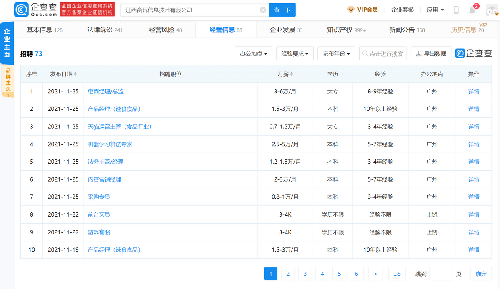The height and width of the screenshot is (289, 500).
Task: Open the notification bell
Action: (472, 10)
